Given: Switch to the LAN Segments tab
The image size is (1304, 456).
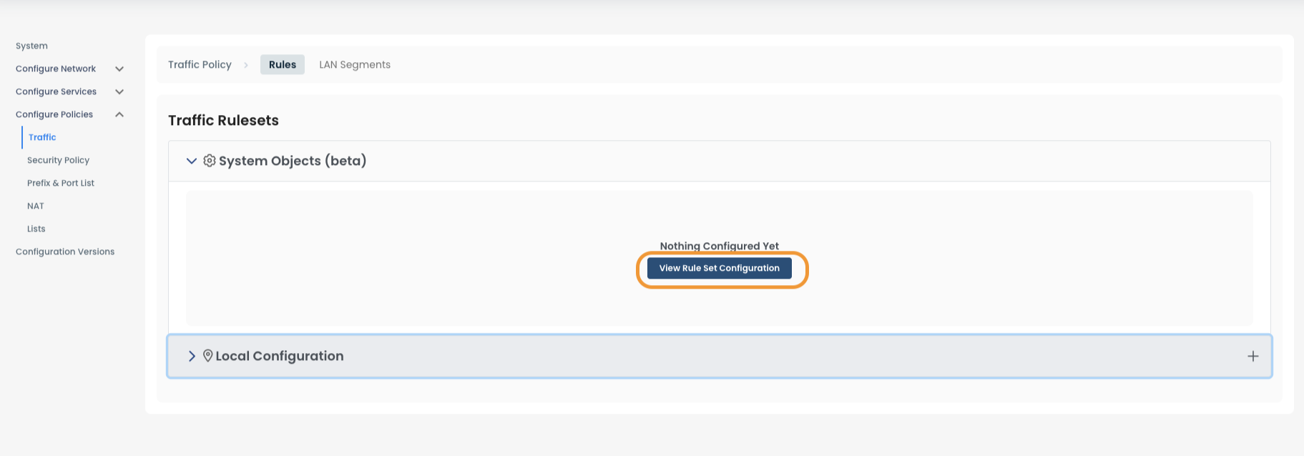Looking at the screenshot, I should point(355,64).
